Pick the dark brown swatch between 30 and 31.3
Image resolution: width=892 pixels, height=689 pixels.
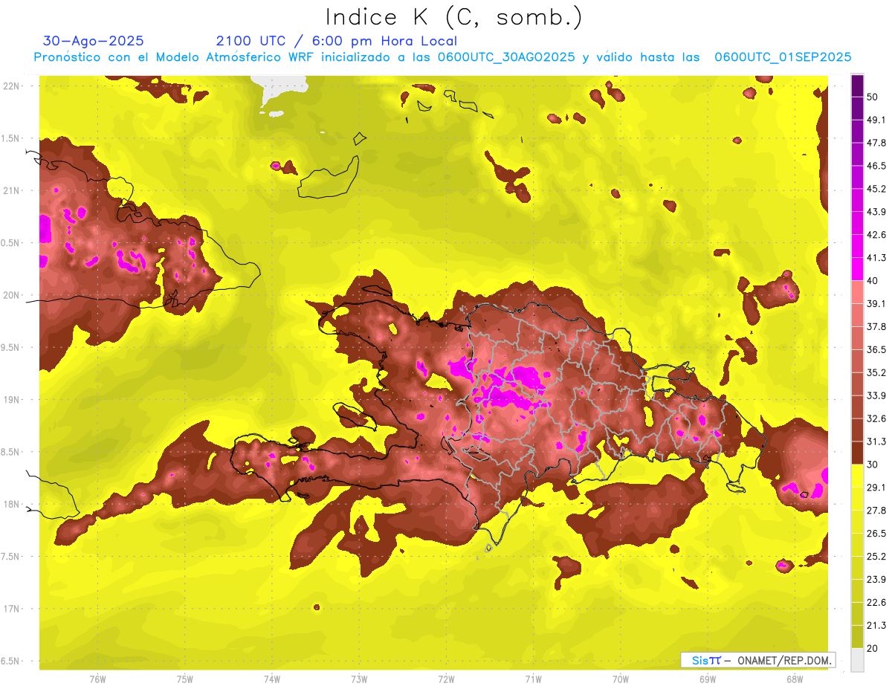coord(857,453)
